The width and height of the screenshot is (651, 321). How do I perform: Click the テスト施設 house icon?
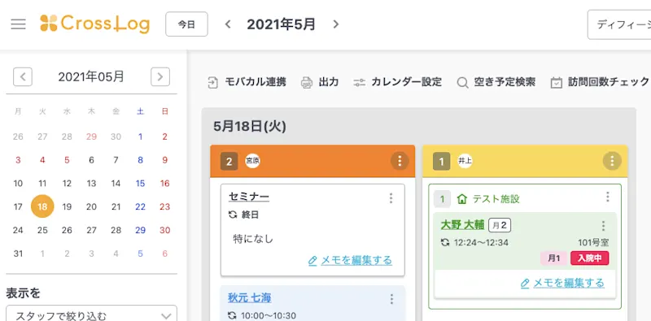pyautogui.click(x=461, y=199)
